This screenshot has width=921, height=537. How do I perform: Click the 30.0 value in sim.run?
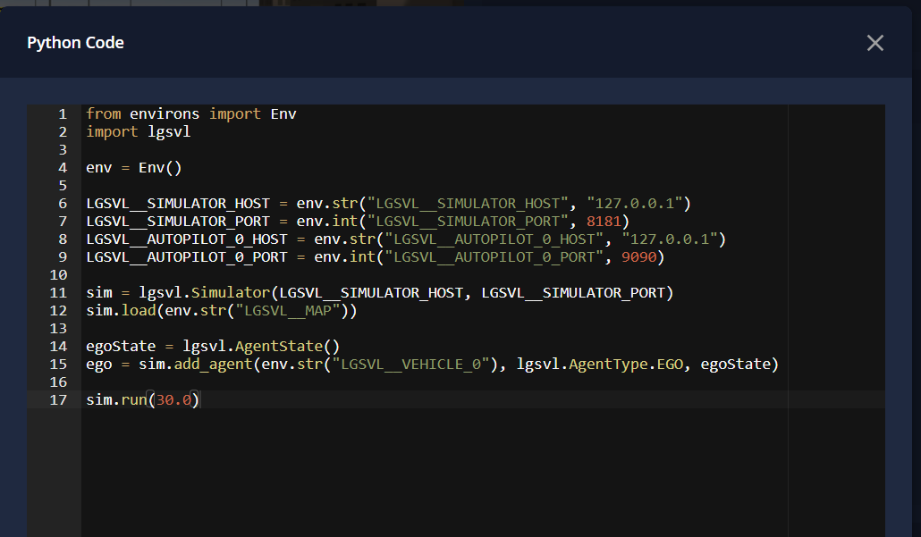coord(173,400)
